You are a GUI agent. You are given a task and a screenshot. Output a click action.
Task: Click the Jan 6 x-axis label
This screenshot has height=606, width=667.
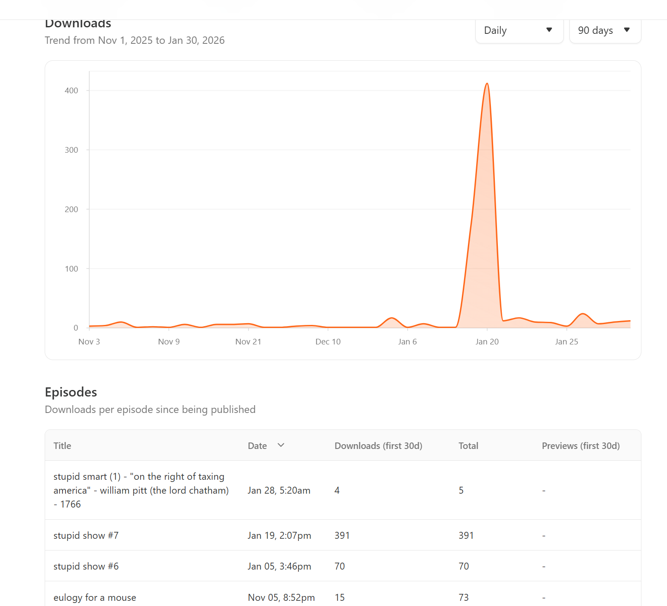click(407, 342)
